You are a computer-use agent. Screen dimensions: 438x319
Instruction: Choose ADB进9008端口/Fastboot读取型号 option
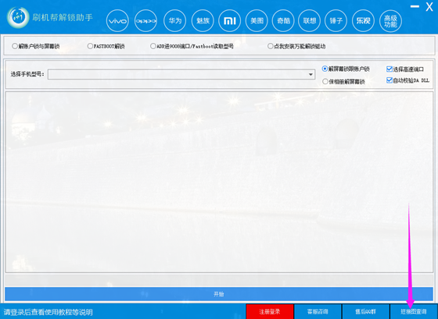point(192,46)
